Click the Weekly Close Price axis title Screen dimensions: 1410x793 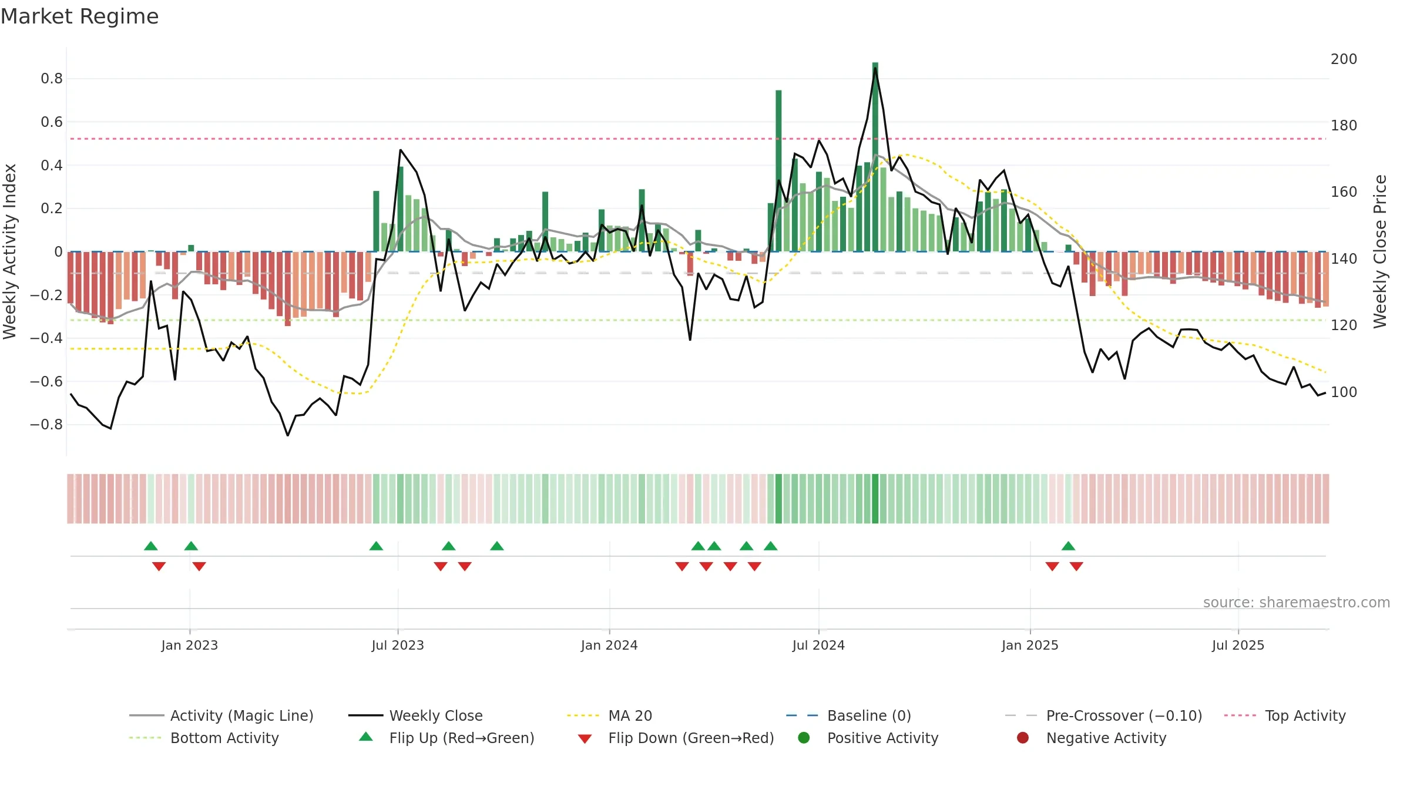[1380, 251]
